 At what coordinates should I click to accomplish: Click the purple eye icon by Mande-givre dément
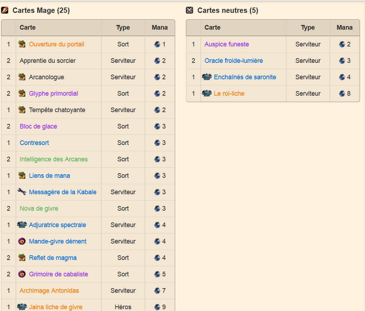22,241
